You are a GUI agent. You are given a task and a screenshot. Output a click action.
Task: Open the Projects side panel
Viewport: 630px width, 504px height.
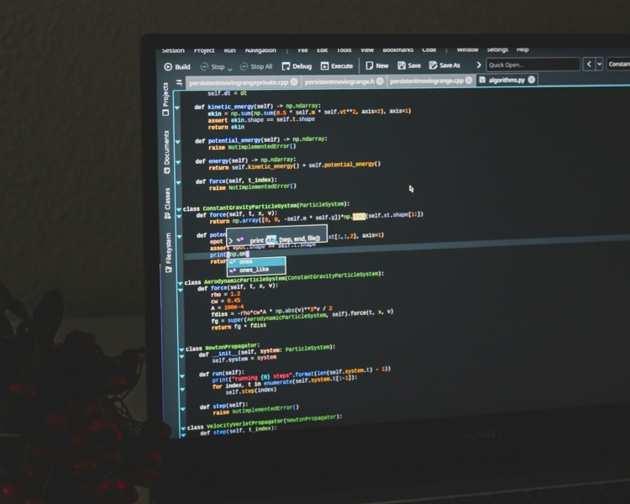(165, 99)
